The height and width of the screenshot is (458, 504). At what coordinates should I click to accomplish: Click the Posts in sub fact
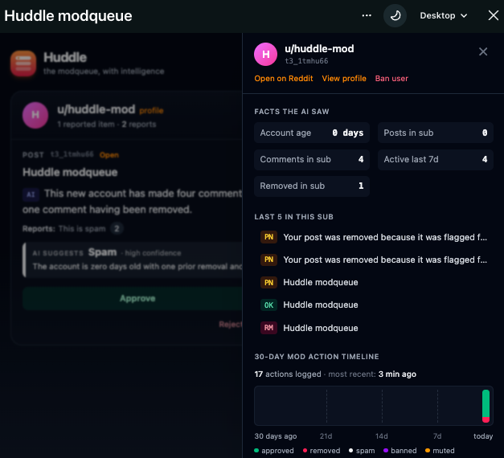tap(435, 133)
